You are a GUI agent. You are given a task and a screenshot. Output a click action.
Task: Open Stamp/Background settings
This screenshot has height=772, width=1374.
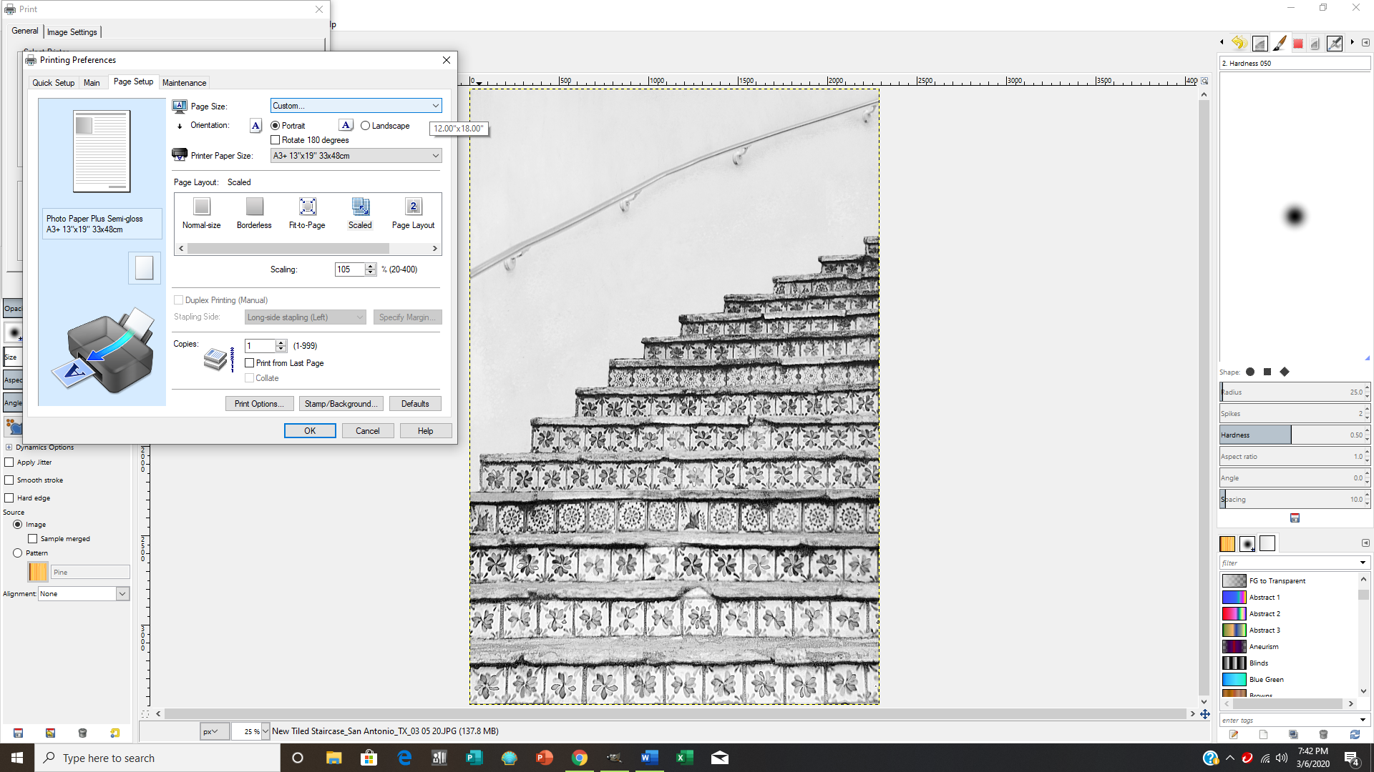click(x=341, y=404)
